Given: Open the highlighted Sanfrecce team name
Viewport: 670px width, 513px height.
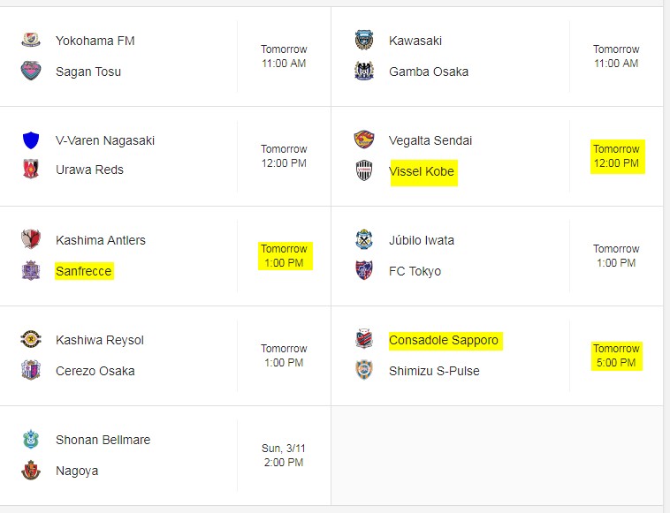Looking at the screenshot, I should click(84, 271).
